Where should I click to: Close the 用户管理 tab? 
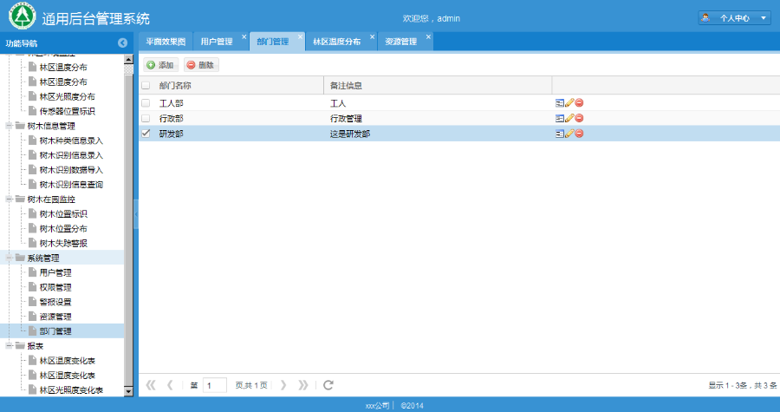(x=244, y=36)
